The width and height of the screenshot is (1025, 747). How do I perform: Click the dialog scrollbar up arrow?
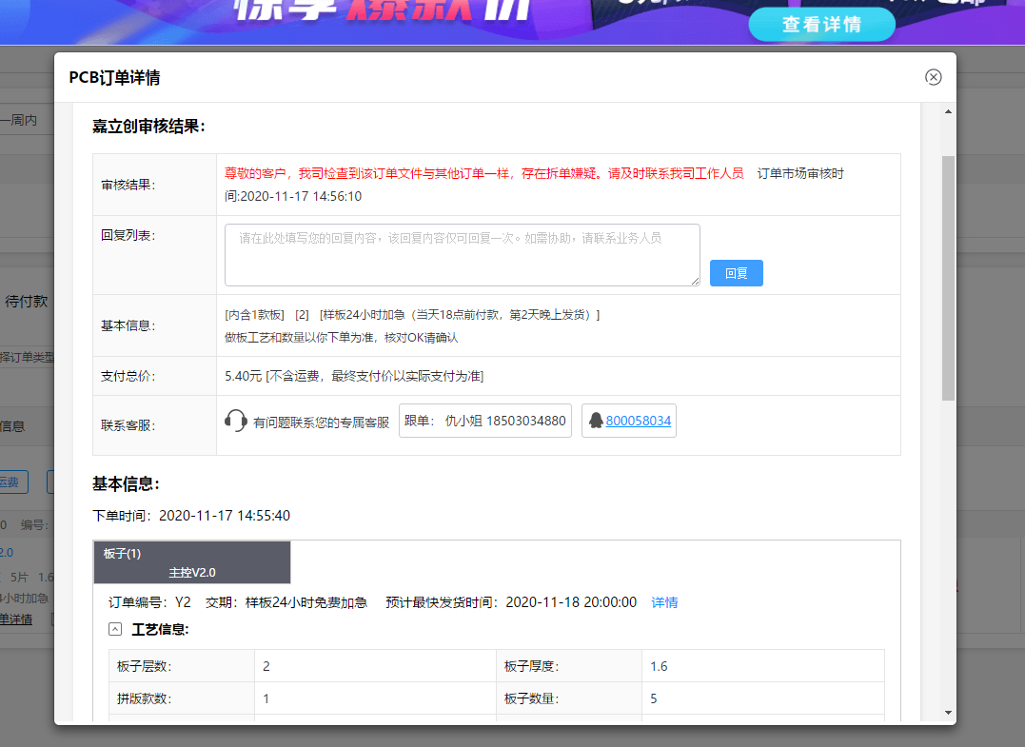pos(948,111)
